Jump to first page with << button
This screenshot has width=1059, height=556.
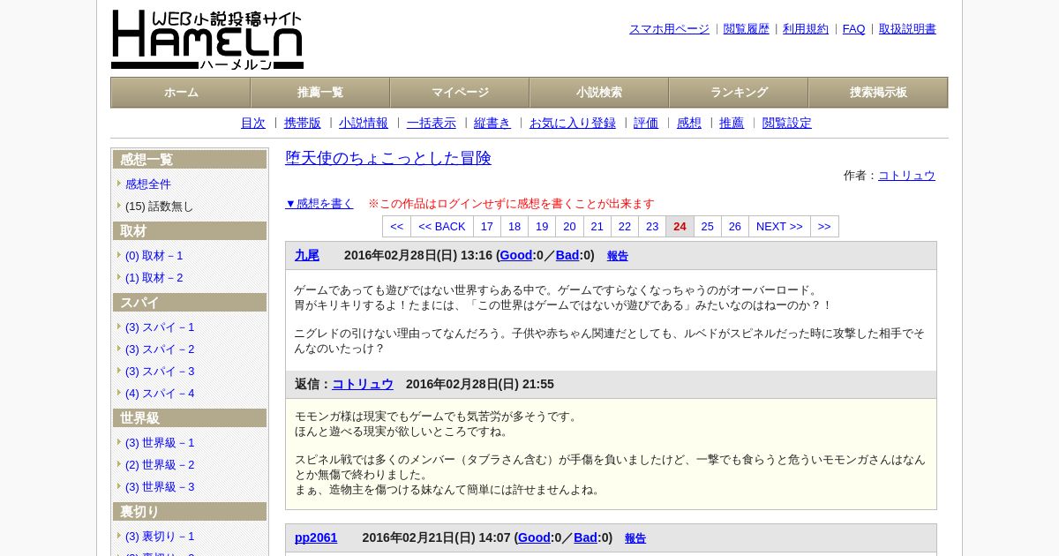point(397,227)
